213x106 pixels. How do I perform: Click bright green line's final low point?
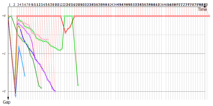click(78, 85)
